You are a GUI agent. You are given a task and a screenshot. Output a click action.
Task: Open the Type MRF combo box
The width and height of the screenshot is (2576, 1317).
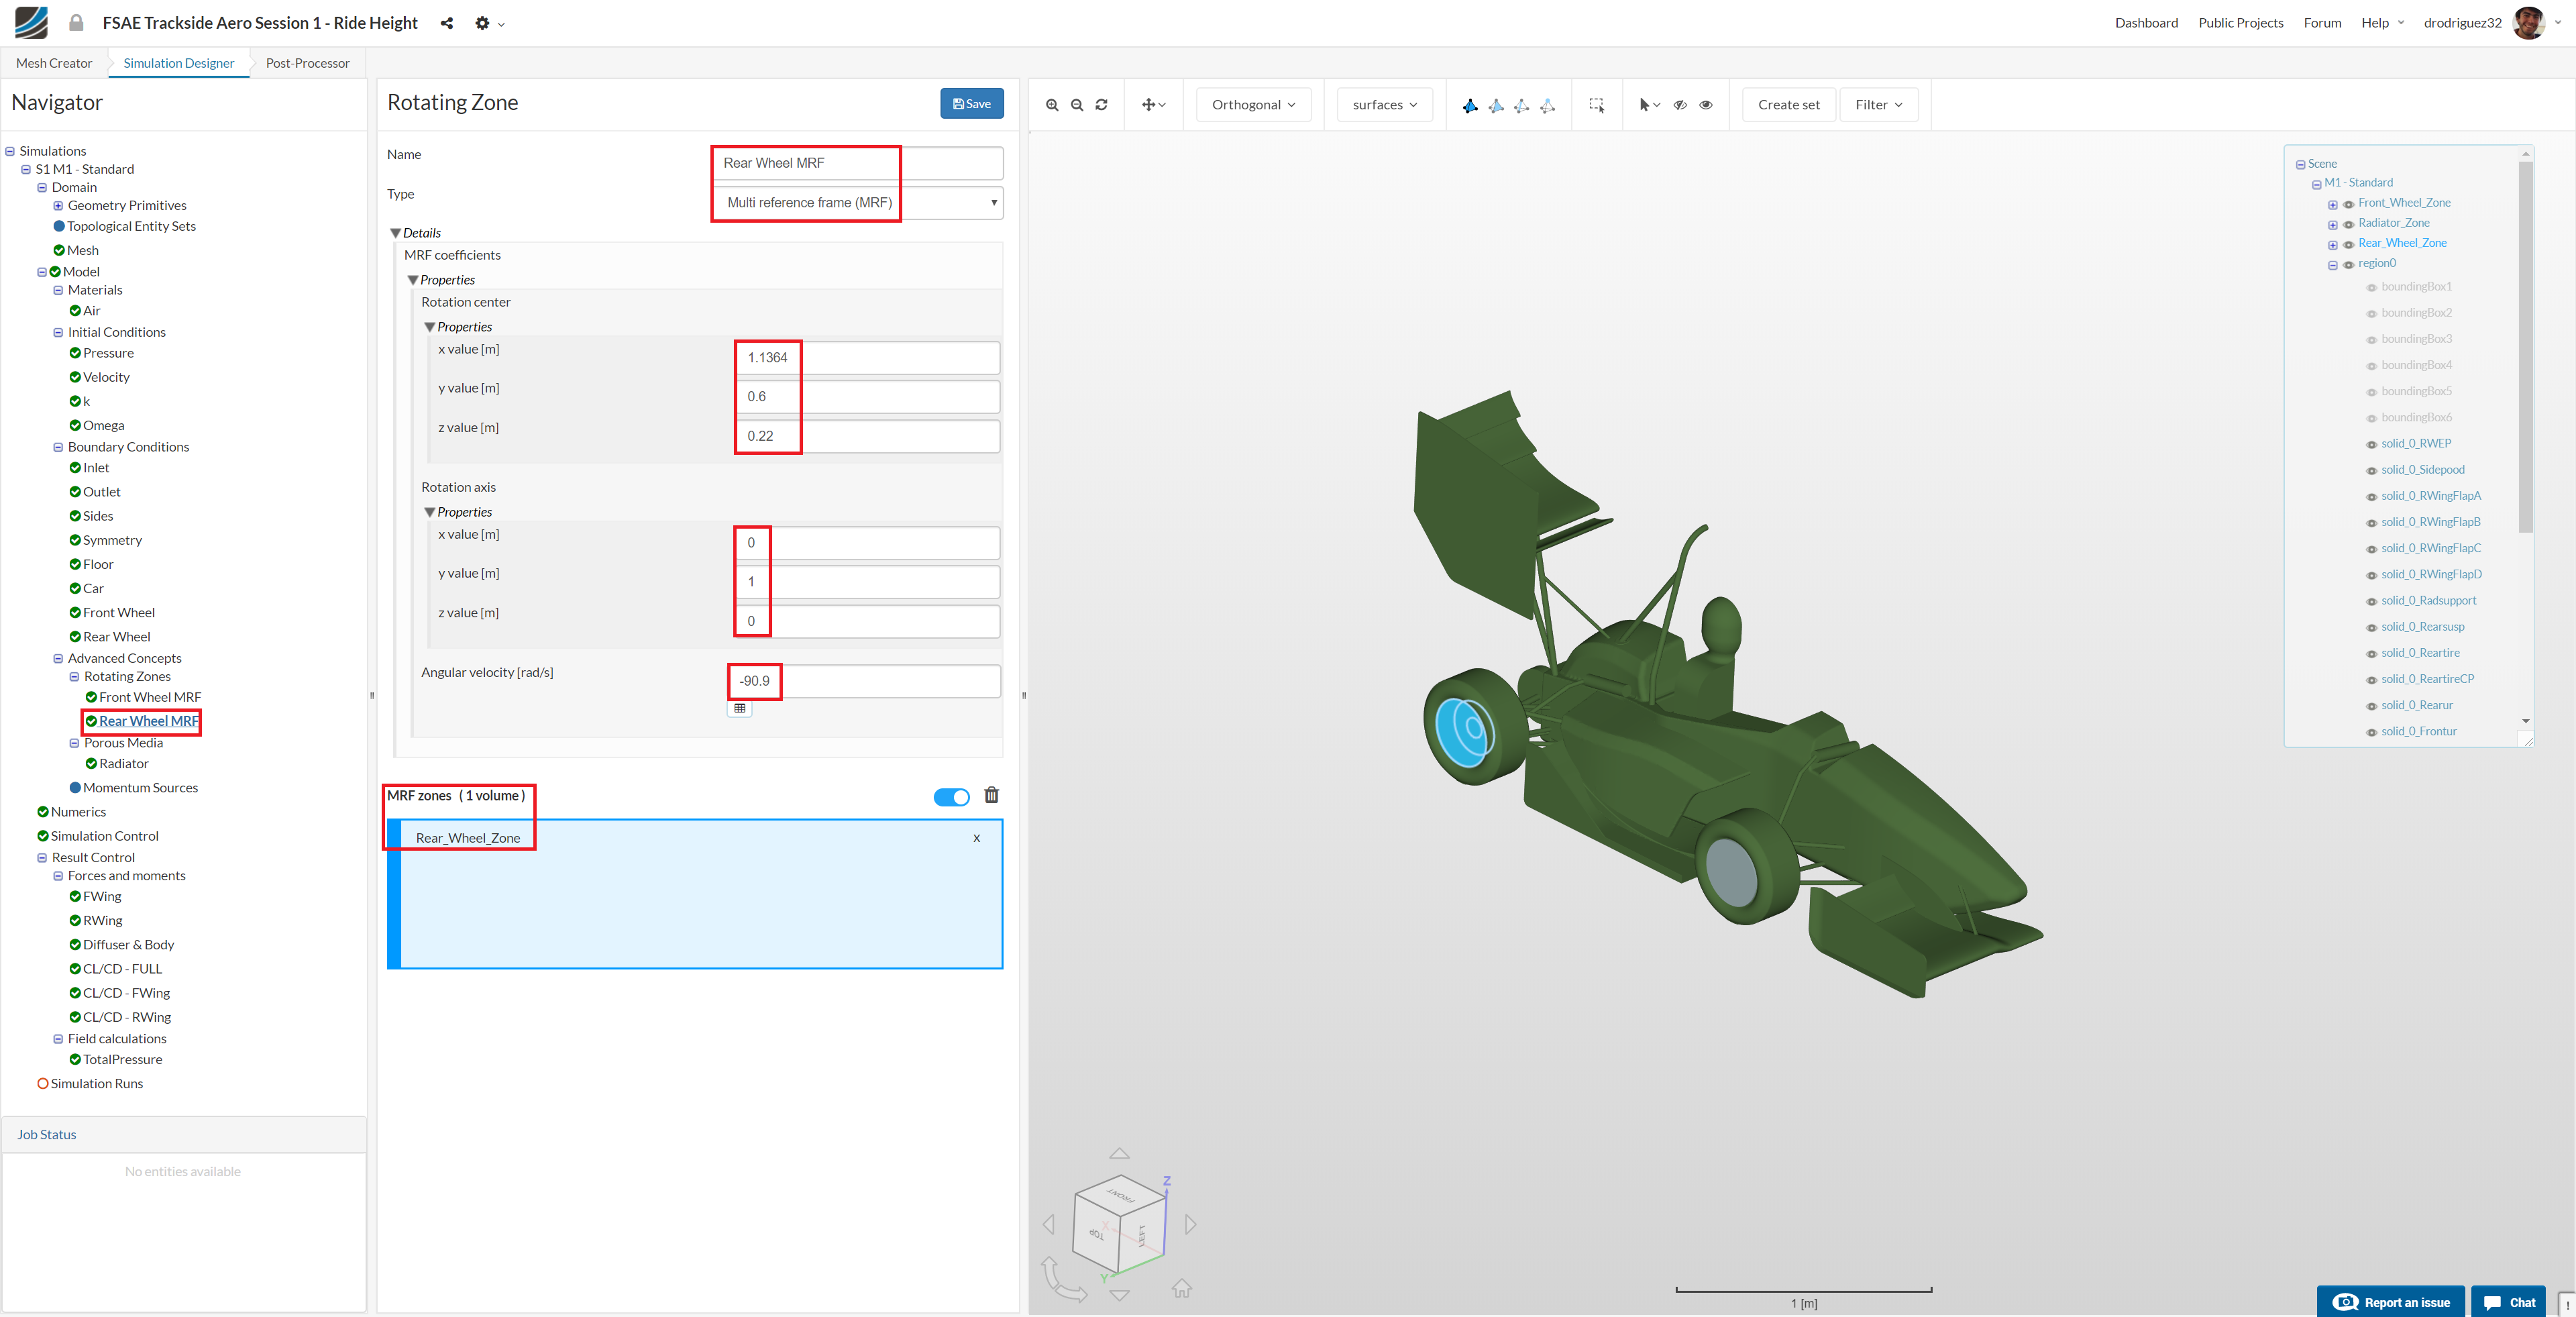857,203
